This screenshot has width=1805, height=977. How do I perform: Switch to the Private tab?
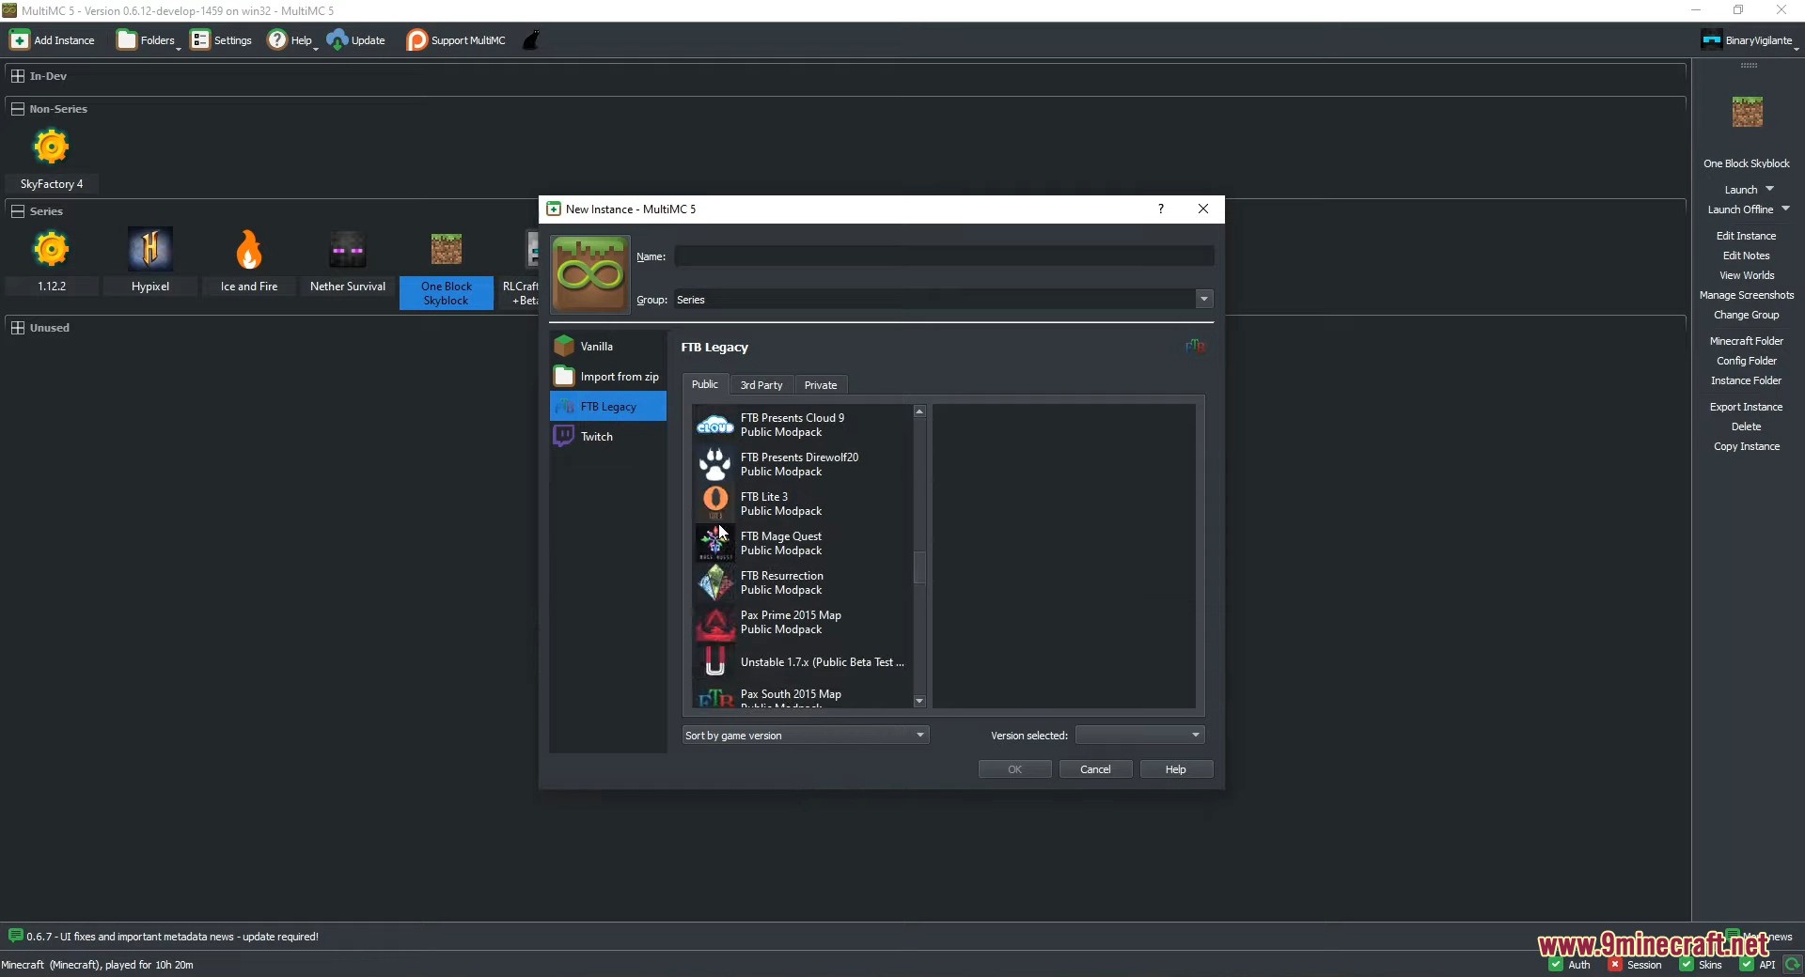(821, 385)
